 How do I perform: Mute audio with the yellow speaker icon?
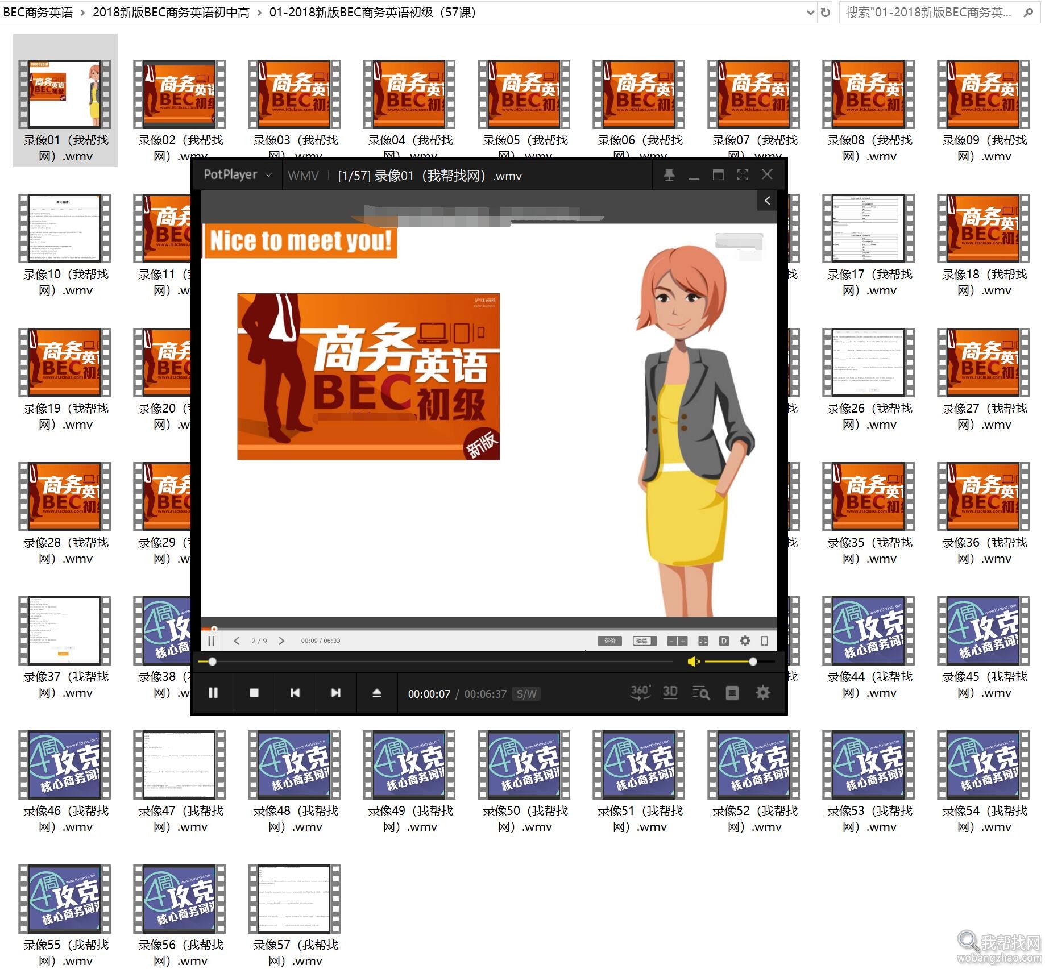pyautogui.click(x=694, y=662)
